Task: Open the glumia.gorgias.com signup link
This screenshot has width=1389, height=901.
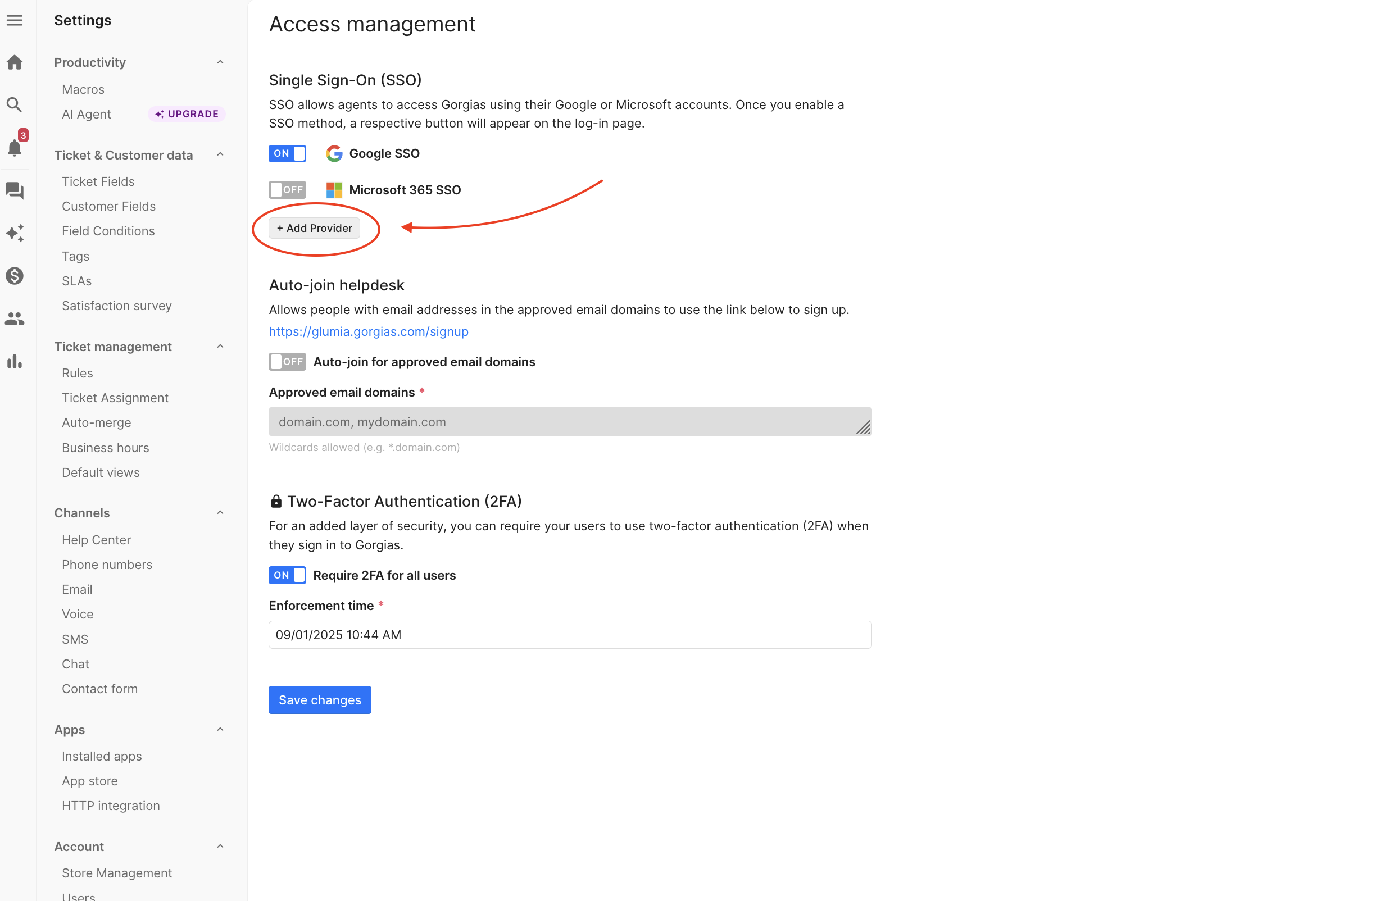Action: (x=368, y=331)
